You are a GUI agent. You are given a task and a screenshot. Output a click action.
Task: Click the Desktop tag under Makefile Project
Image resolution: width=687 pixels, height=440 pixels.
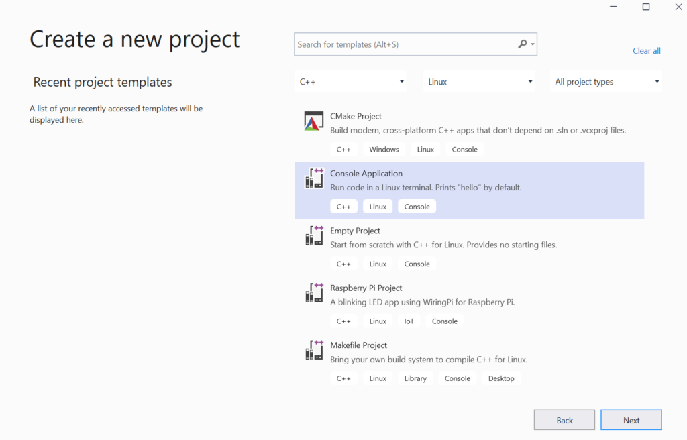point(501,378)
